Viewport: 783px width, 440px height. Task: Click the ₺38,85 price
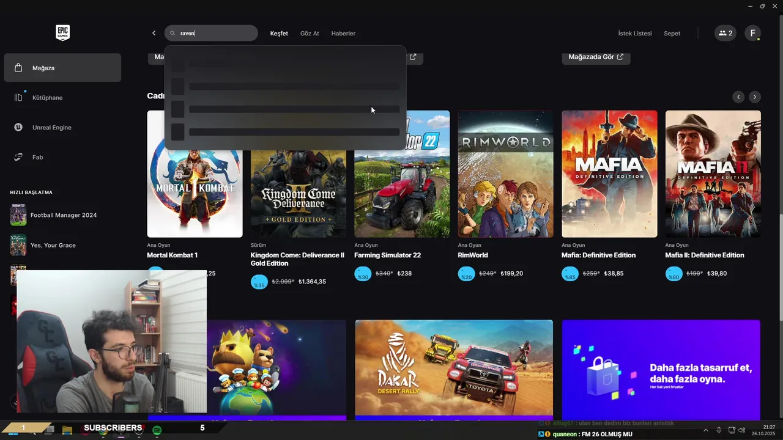pyautogui.click(x=614, y=274)
